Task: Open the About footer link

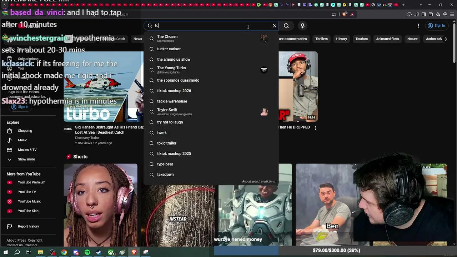Action: click(x=11, y=241)
